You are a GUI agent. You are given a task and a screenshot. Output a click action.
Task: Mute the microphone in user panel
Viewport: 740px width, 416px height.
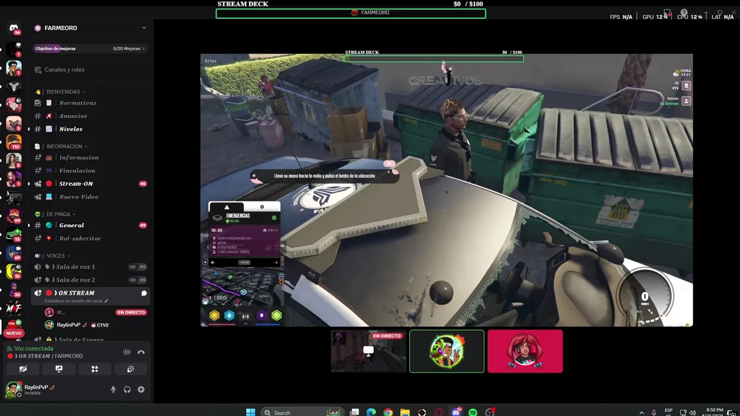click(x=113, y=389)
